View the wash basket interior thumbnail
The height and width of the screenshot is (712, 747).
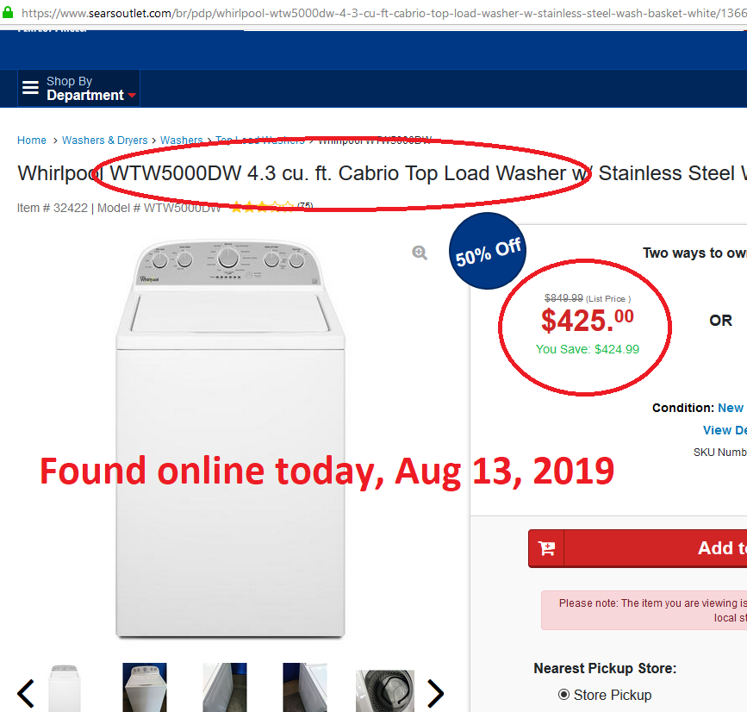pyautogui.click(x=385, y=690)
